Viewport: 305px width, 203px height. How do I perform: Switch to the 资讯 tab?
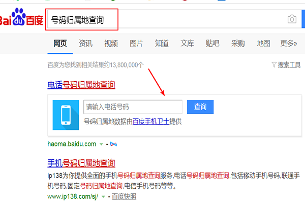[x=85, y=43]
